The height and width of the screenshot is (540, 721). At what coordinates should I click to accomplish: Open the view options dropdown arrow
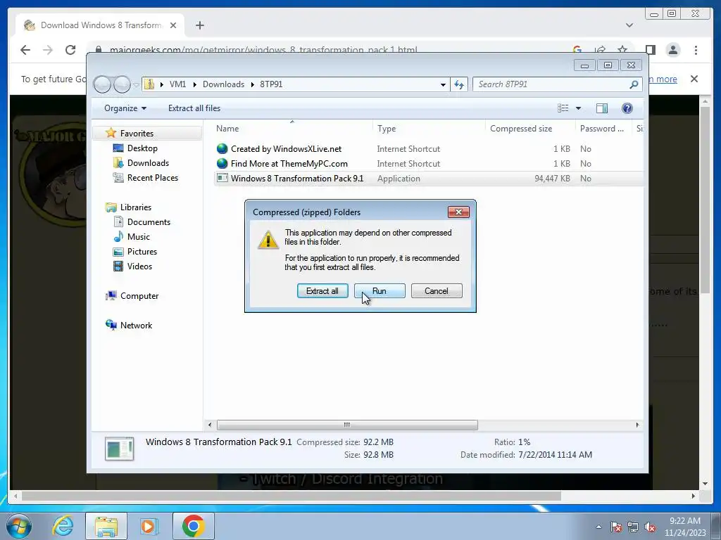point(579,108)
